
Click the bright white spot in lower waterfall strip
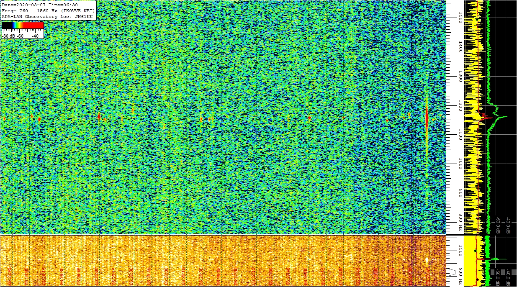tap(427, 261)
